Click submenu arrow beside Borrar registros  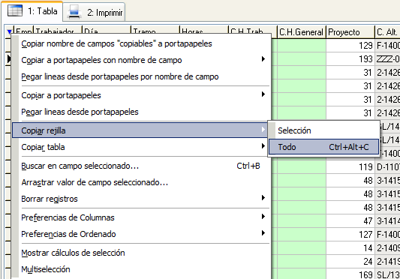(x=263, y=198)
